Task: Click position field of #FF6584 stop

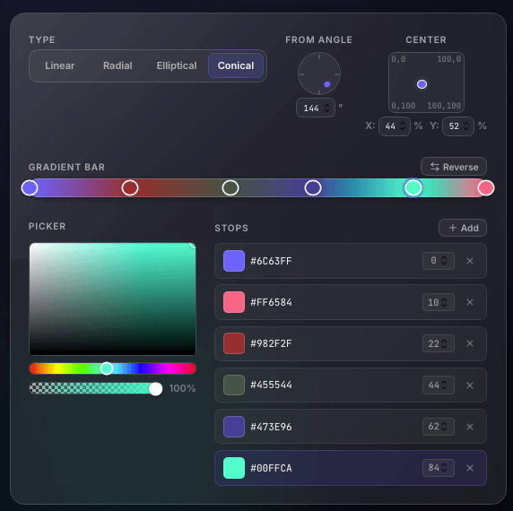Action: point(438,302)
